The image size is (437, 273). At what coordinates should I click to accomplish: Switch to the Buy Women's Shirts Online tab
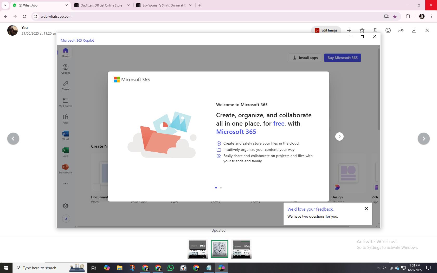pyautogui.click(x=164, y=5)
